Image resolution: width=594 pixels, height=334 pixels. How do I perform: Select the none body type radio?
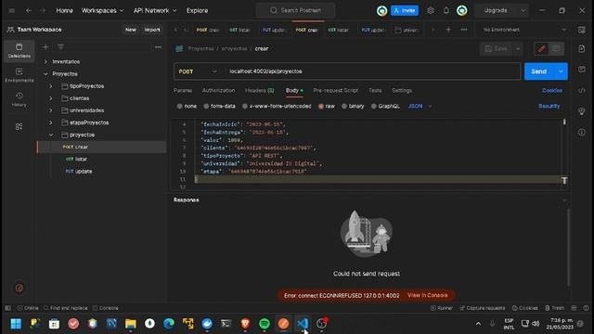click(x=179, y=106)
